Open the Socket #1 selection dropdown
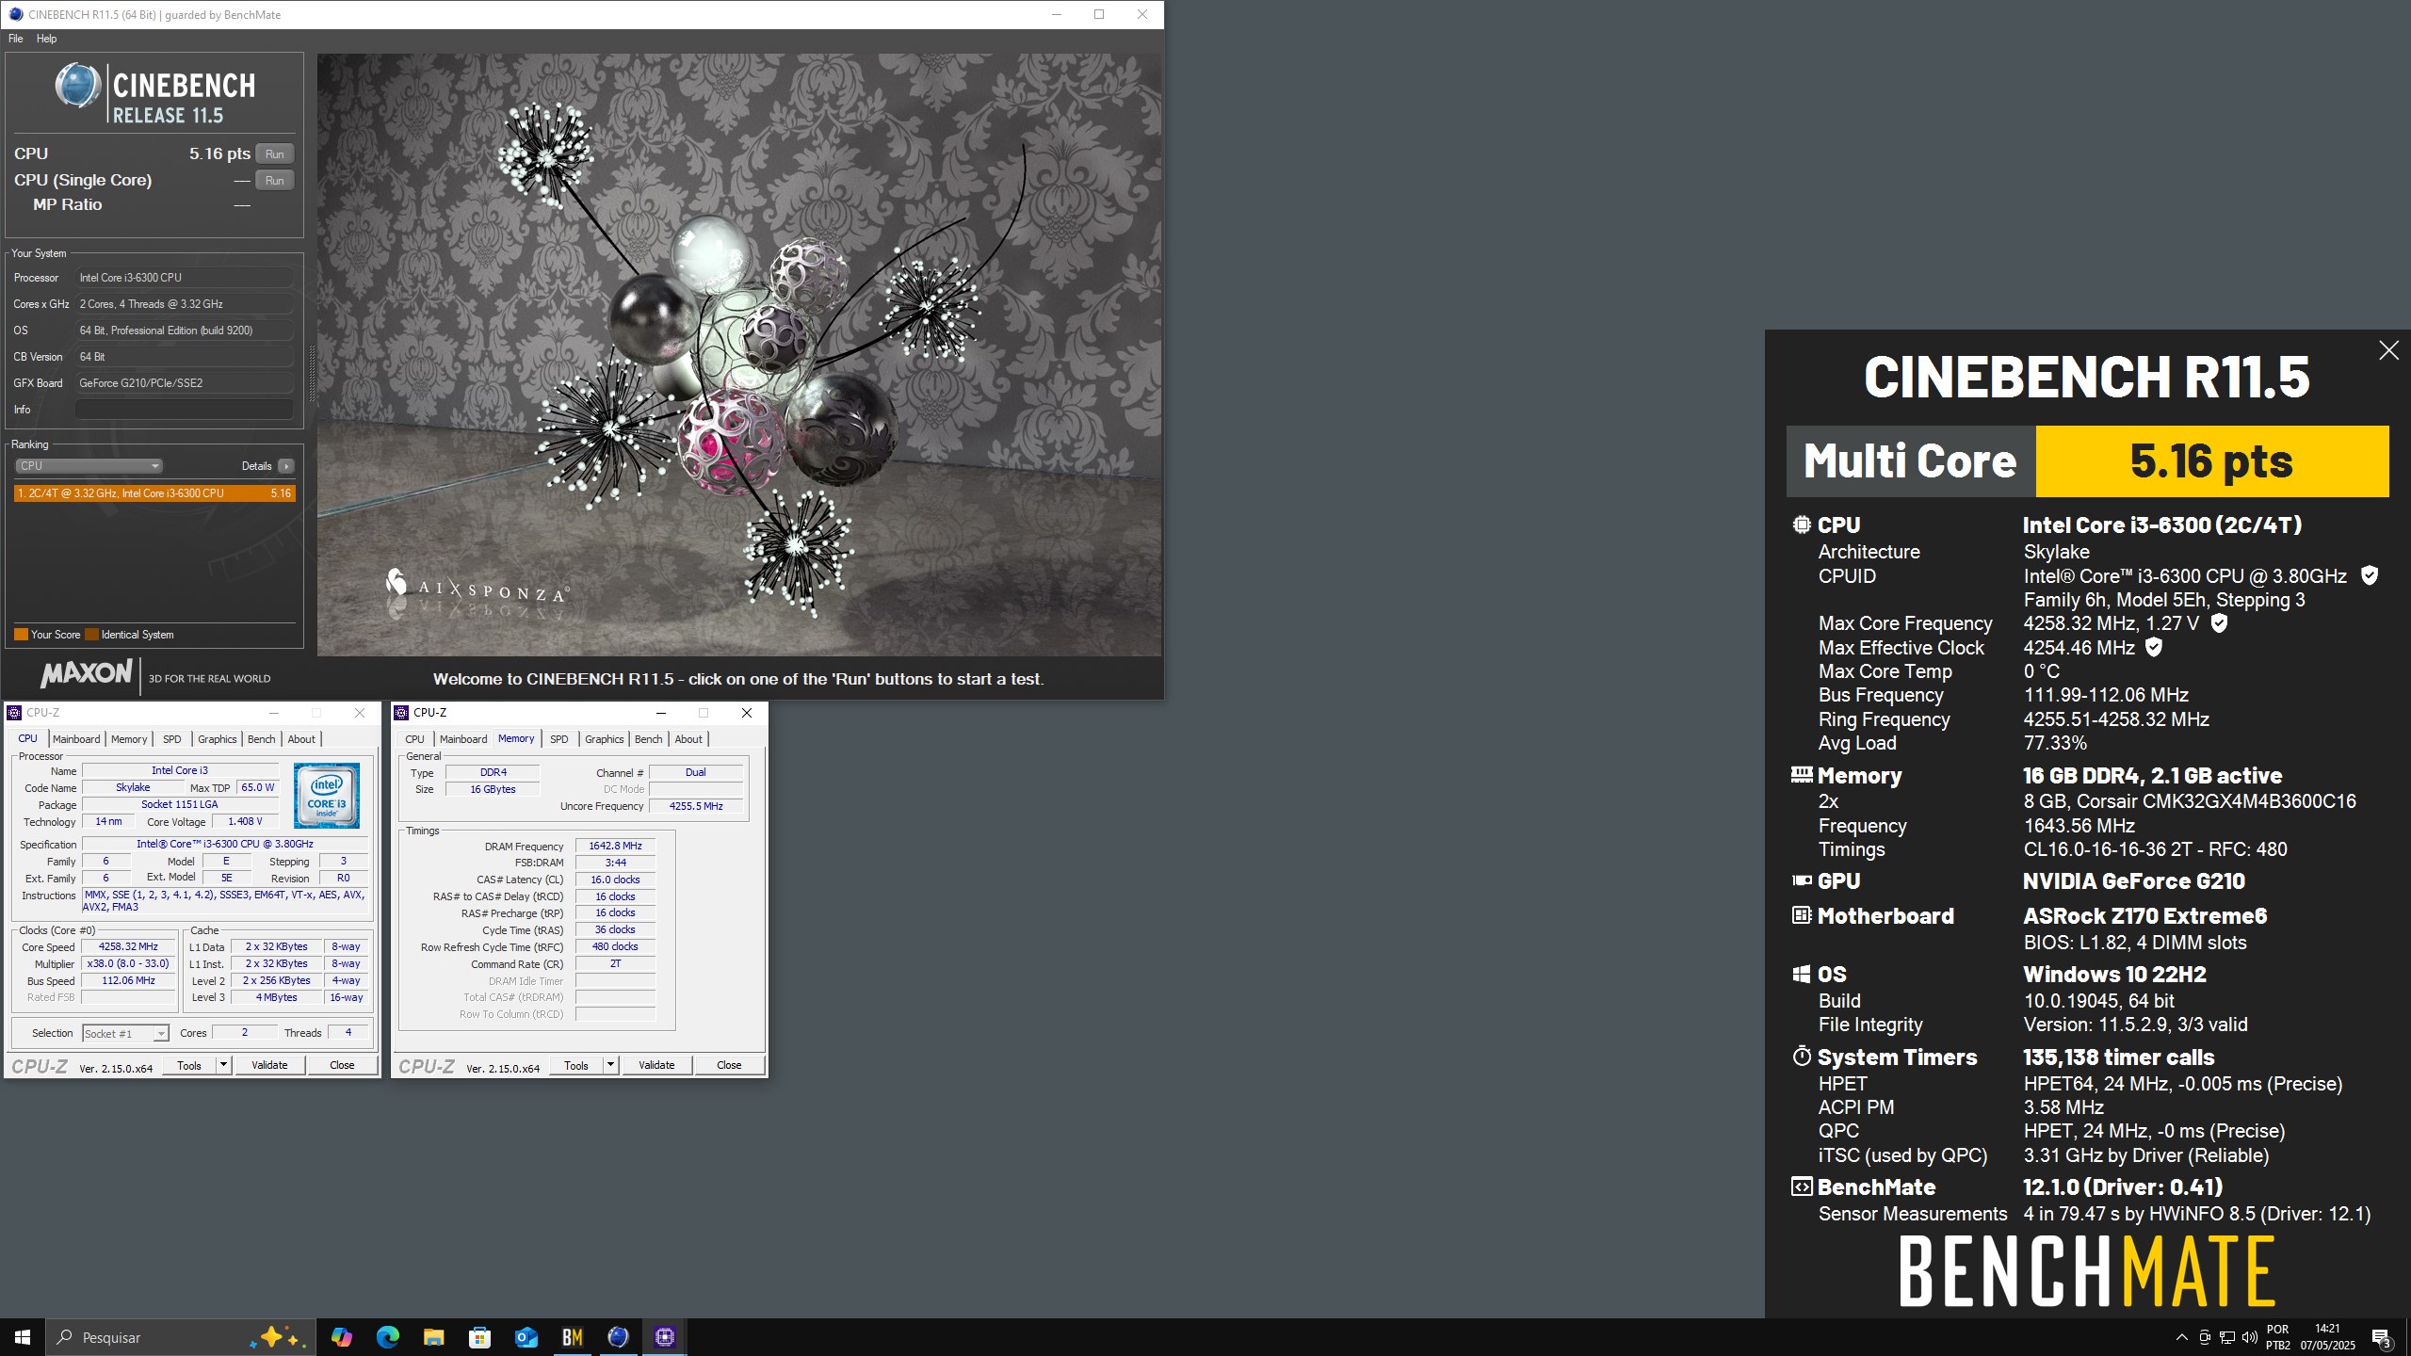Screen dimensions: 2411x1356 tap(125, 1033)
